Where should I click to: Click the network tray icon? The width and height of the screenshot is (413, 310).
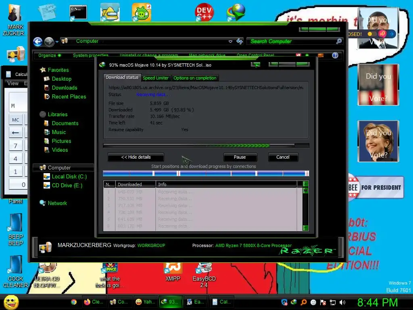point(333,302)
